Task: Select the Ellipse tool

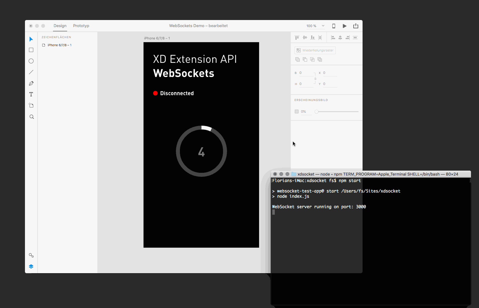Action: tap(31, 61)
